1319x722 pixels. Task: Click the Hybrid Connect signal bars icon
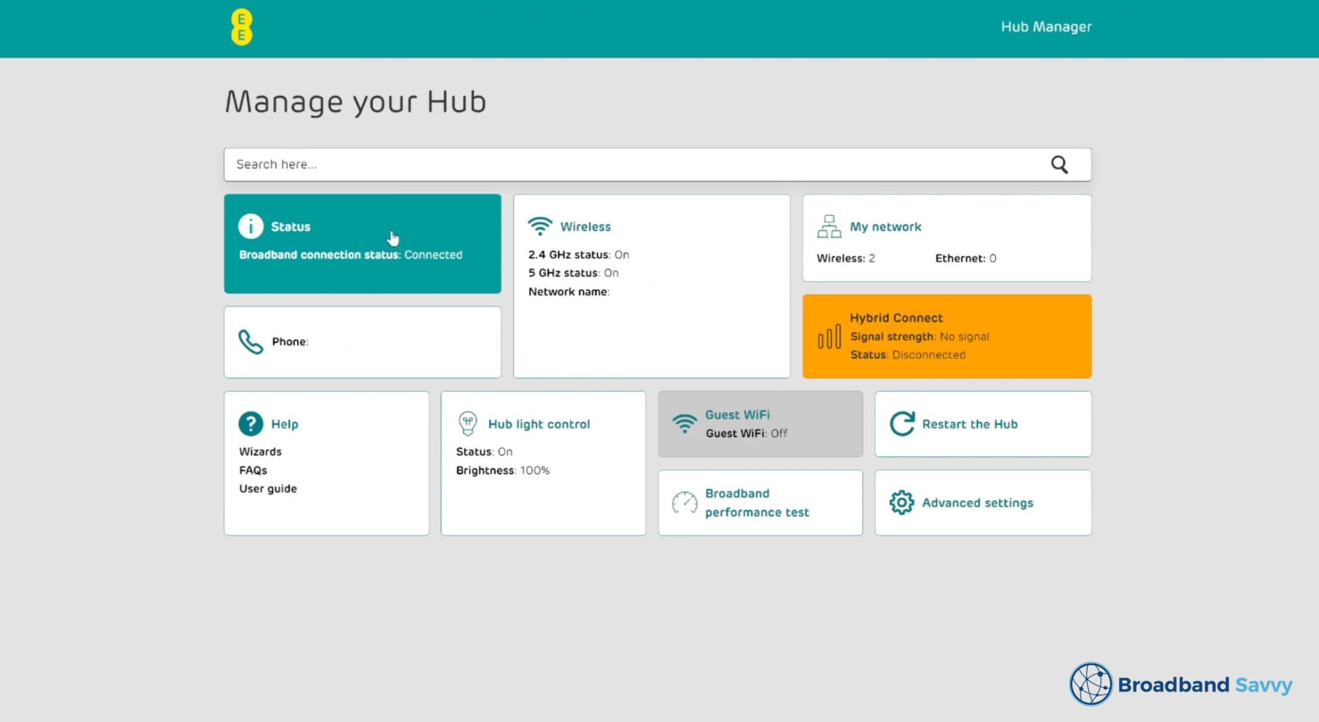(x=829, y=337)
